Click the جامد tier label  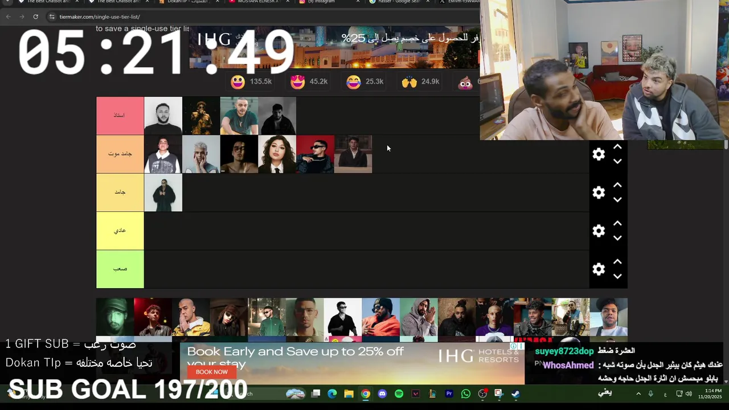[120, 192]
